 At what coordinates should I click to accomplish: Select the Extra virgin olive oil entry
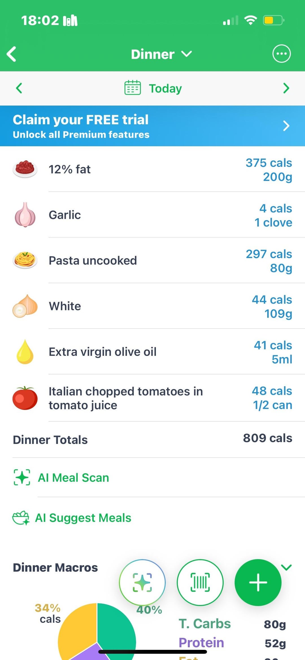[152, 352]
